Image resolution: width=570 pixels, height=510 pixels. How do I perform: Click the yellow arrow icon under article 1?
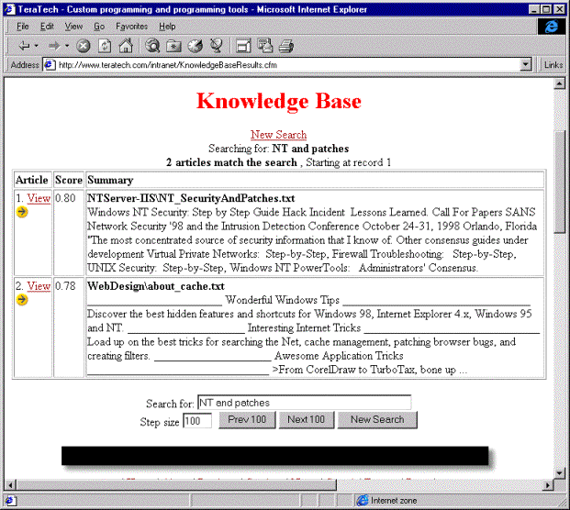tap(22, 212)
